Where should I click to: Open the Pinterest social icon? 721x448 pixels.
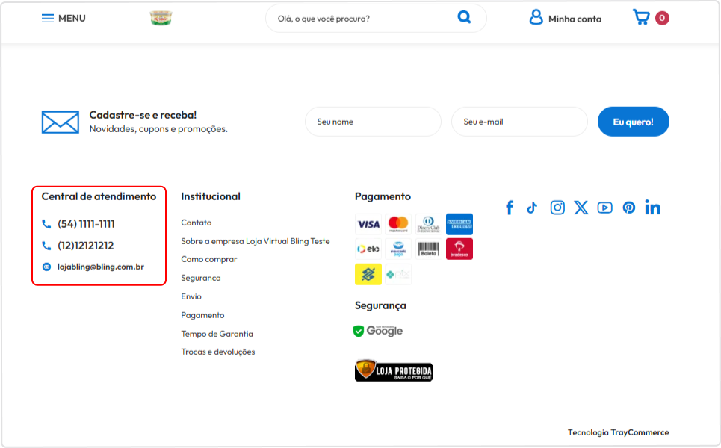(x=629, y=208)
